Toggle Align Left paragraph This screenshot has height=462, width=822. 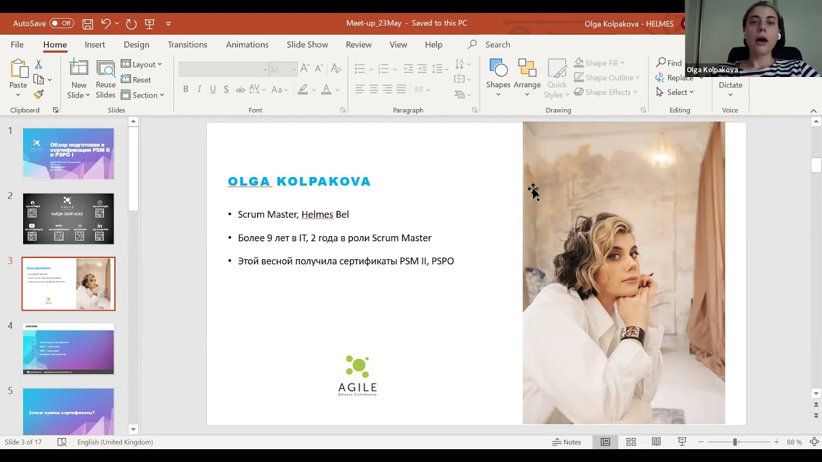click(x=360, y=89)
